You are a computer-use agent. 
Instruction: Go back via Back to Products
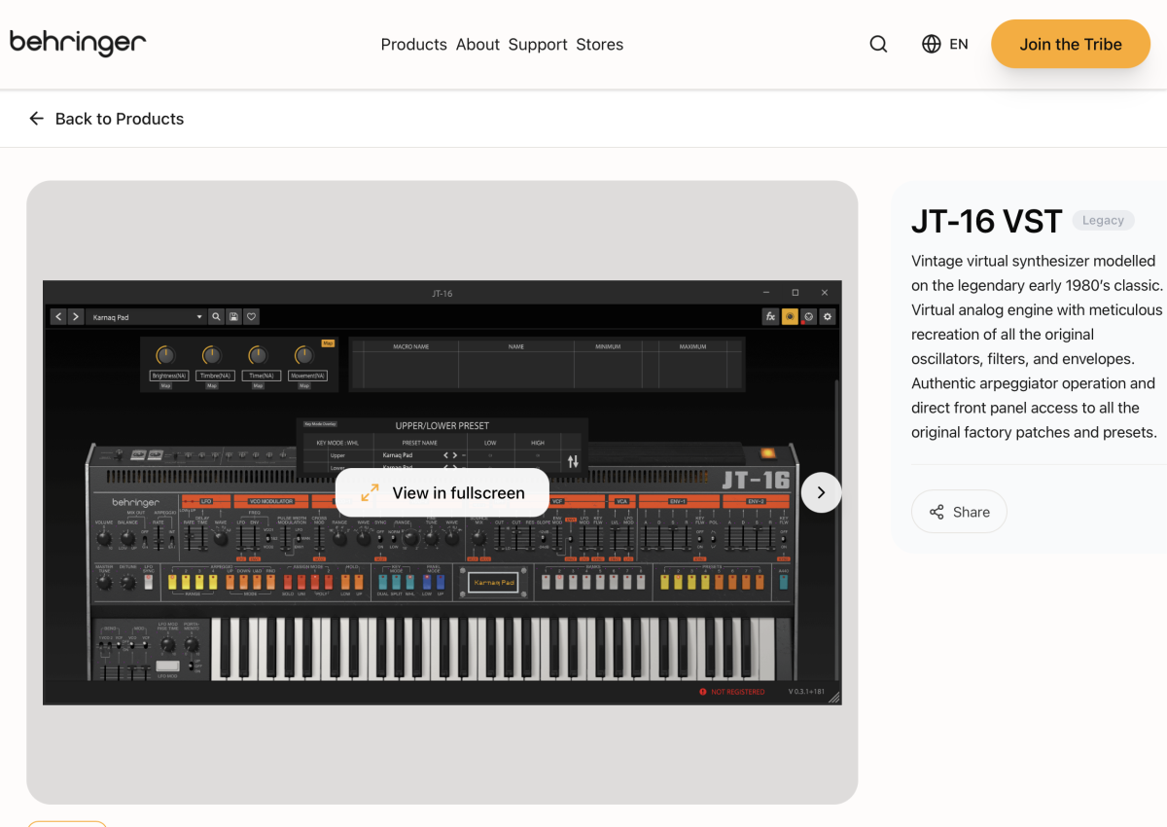[x=106, y=119]
